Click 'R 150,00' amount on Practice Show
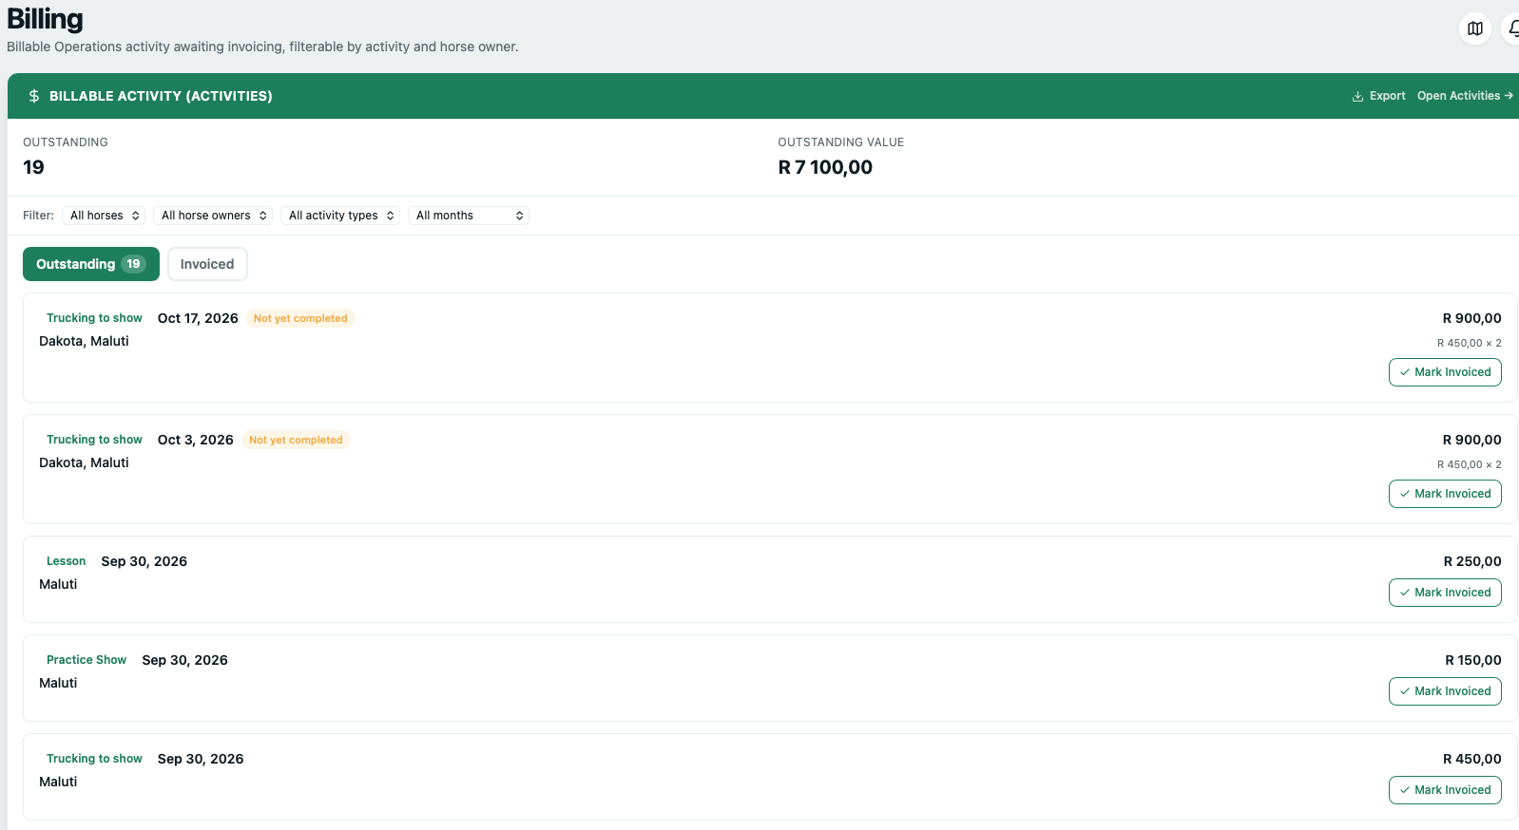 [1473, 660]
